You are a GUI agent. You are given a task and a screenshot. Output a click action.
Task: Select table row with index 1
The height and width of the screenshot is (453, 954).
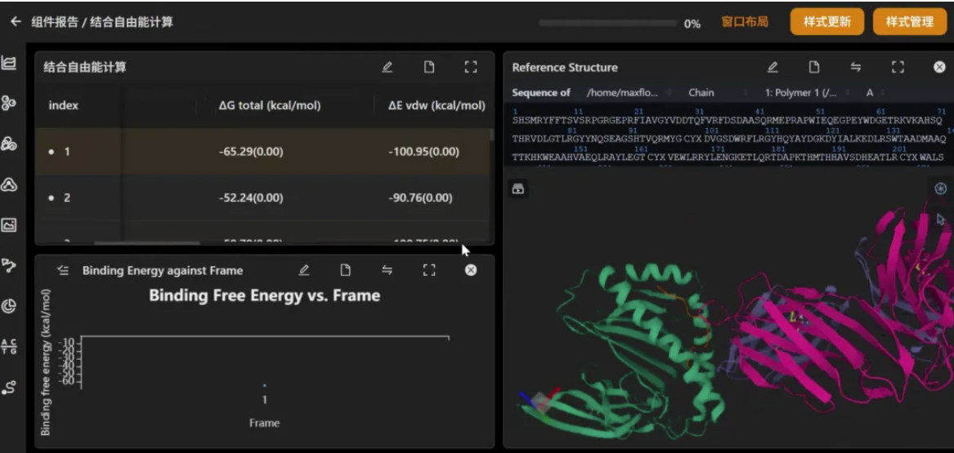point(262,152)
